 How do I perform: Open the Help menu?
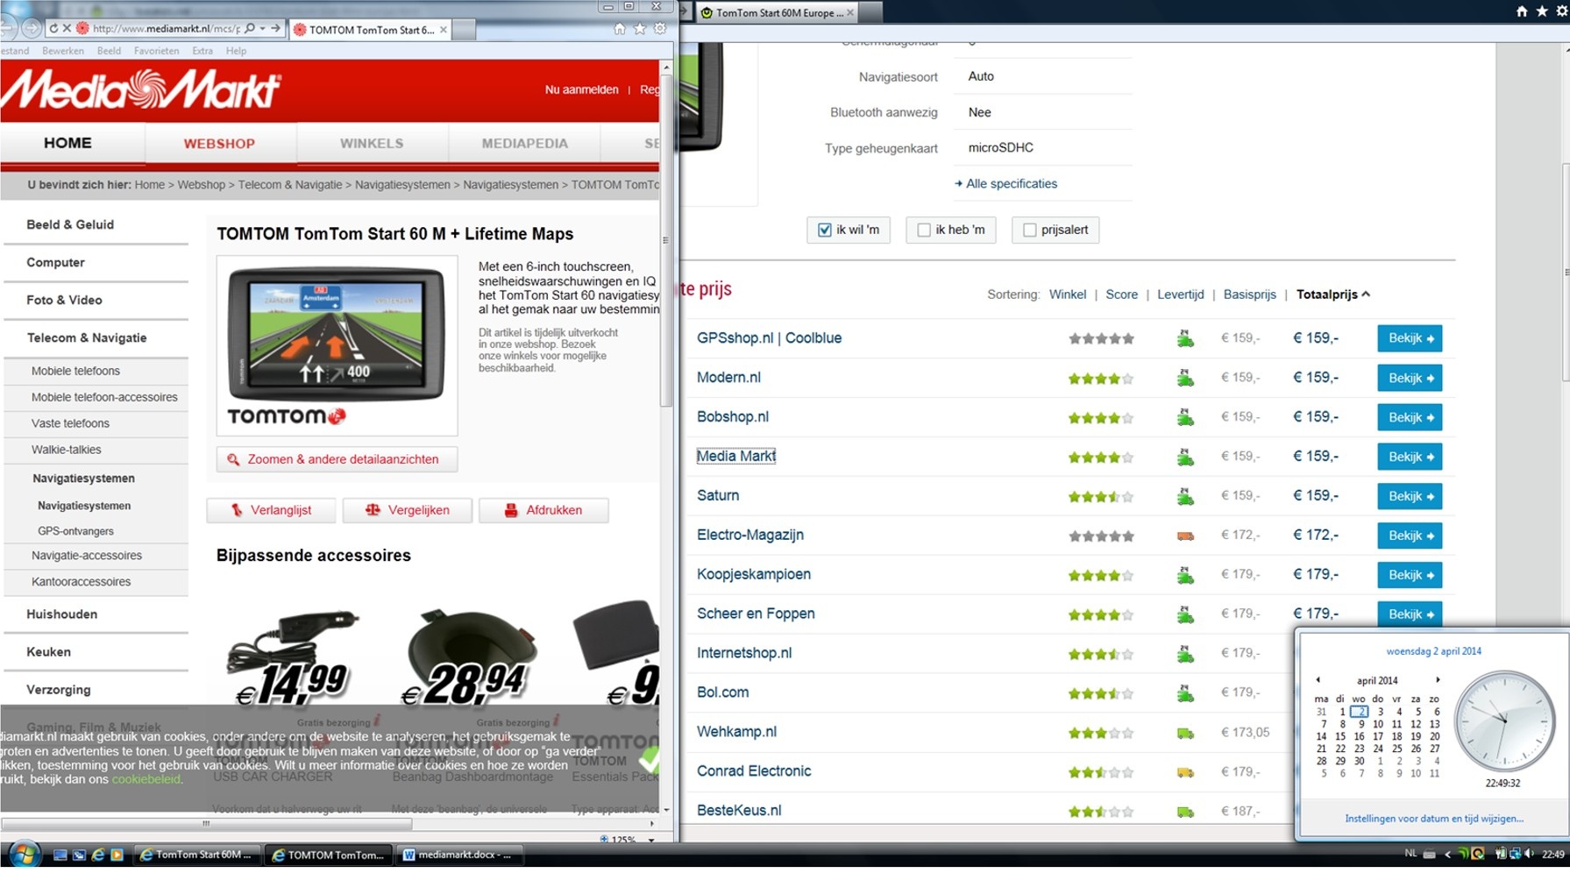click(236, 51)
